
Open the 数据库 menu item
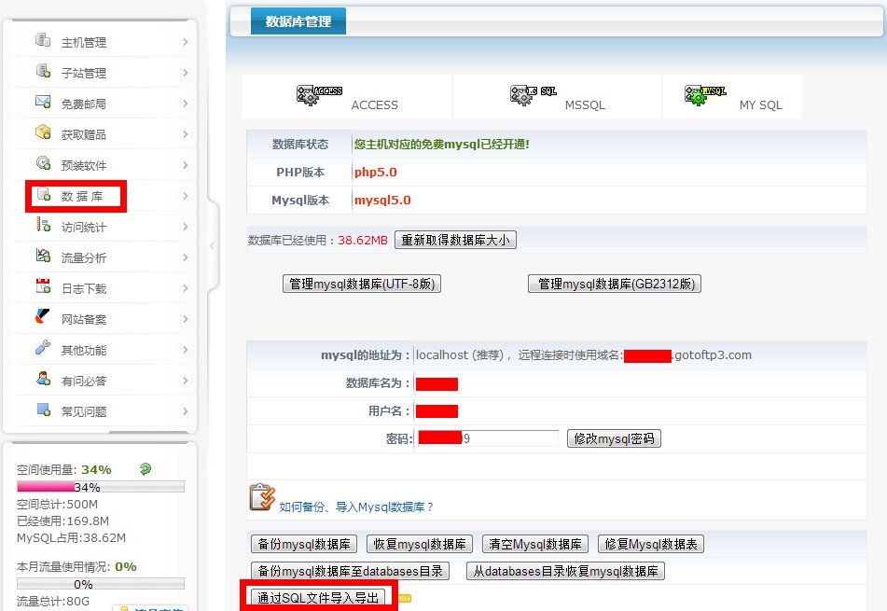click(82, 197)
